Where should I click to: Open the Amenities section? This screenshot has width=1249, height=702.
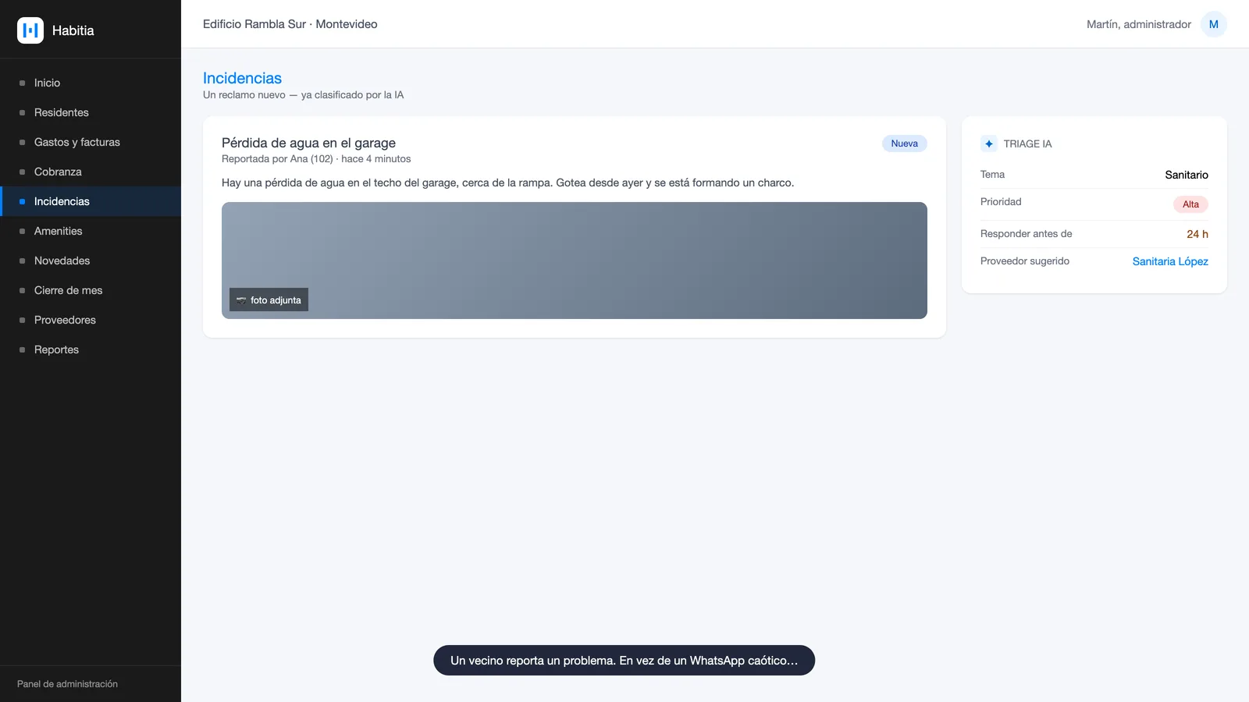91,231
